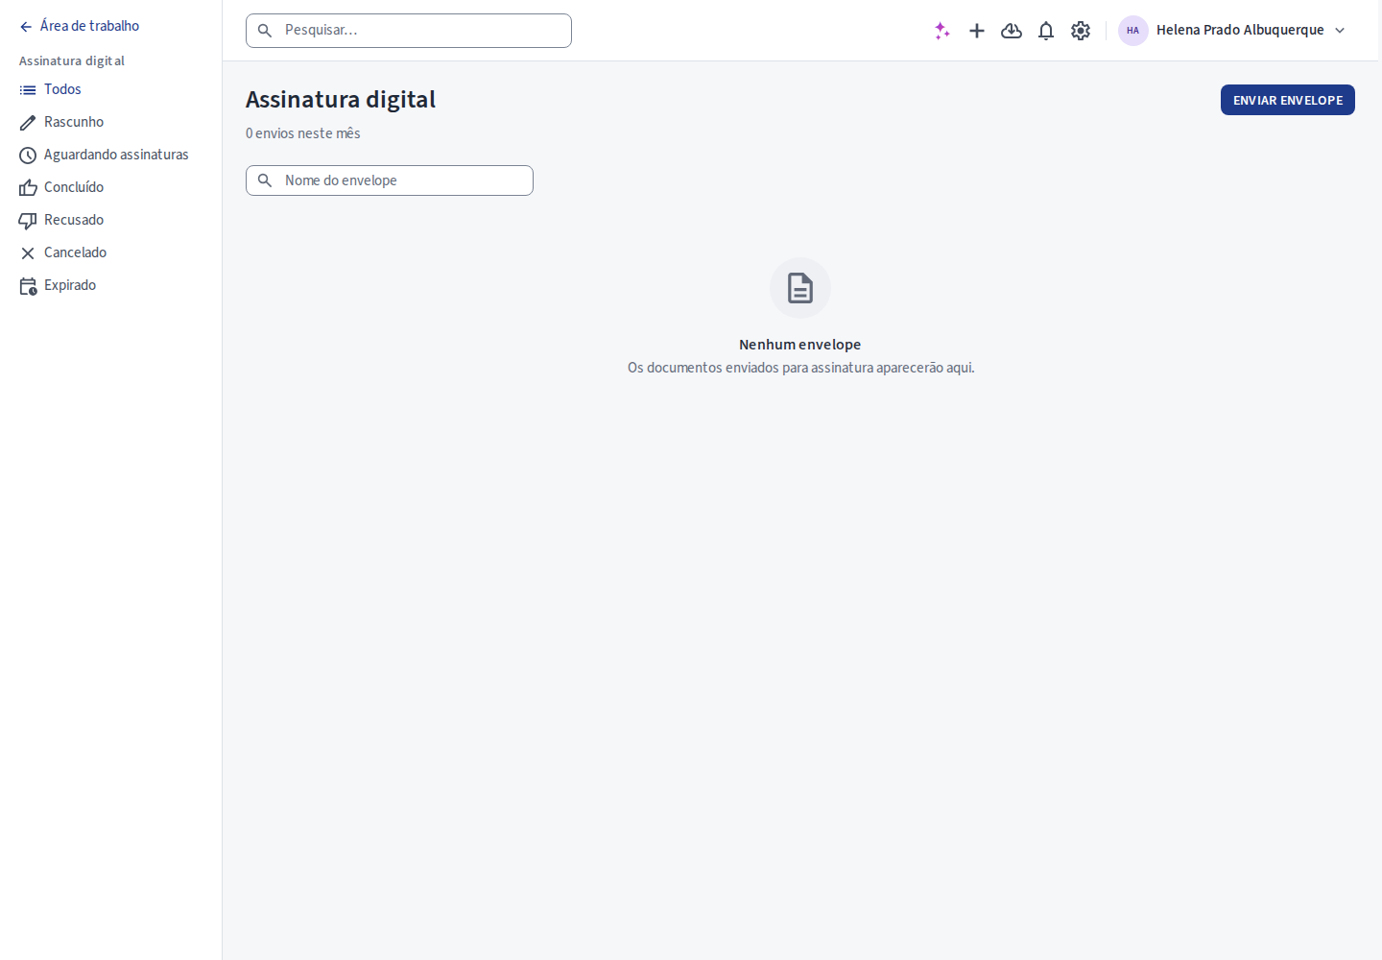
Task: Click the Helena Prado Albuquerque name
Action: coord(1240,30)
